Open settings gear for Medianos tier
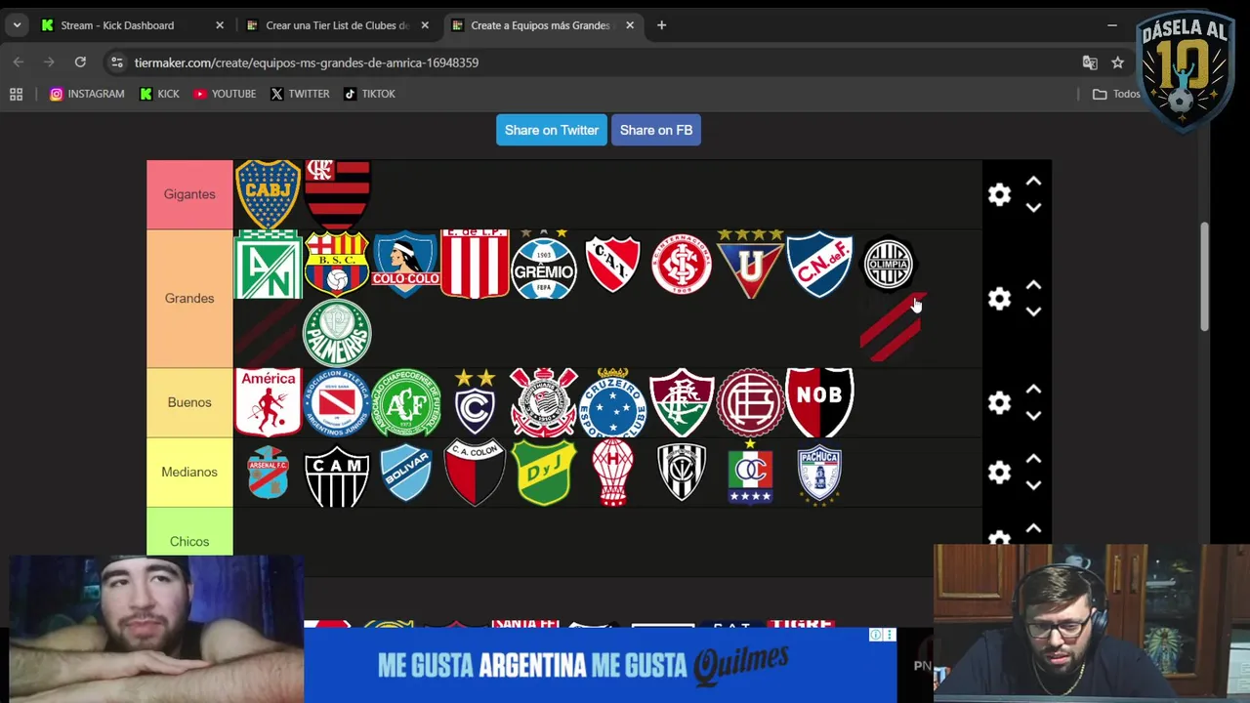Screen dimensions: 1250x703 999,472
